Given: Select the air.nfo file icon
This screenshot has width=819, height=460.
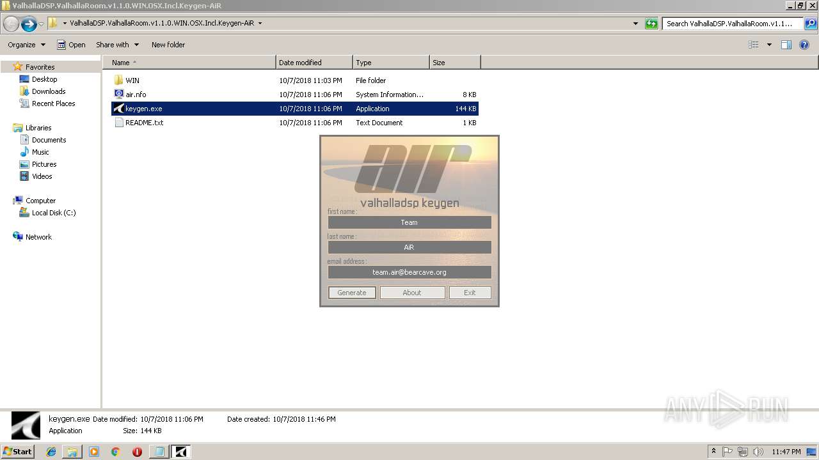Looking at the screenshot, I should [118, 95].
